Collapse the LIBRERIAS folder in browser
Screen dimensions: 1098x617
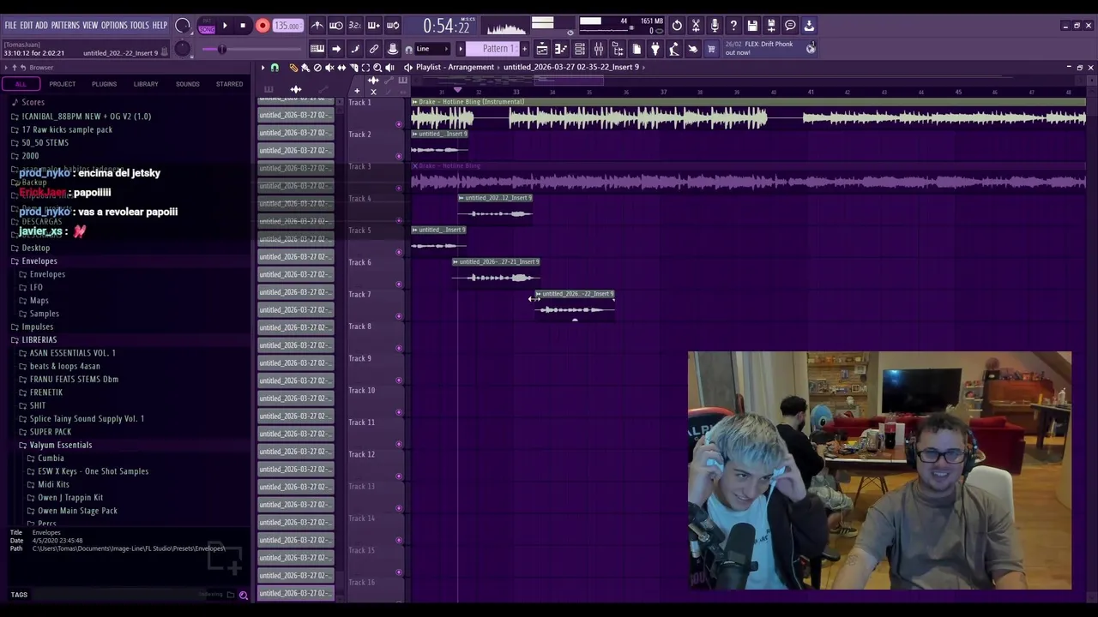[x=39, y=339]
